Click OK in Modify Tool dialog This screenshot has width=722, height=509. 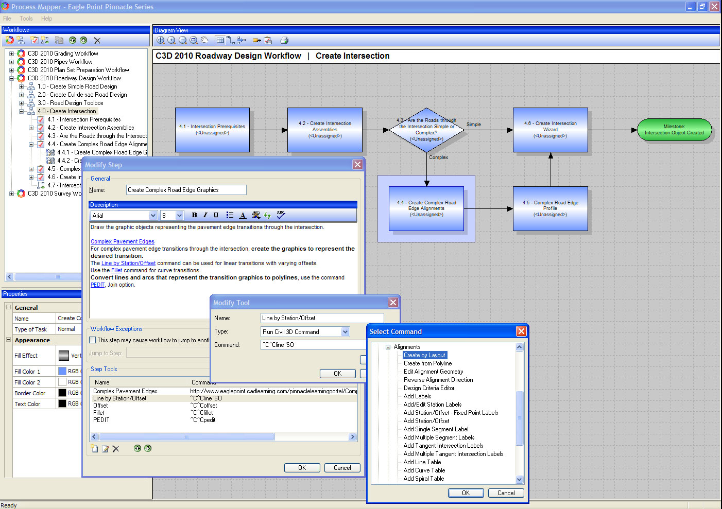coord(337,374)
